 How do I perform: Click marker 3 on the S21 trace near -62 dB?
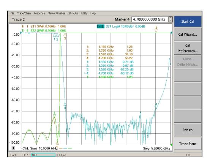pyautogui.click(x=65, y=104)
